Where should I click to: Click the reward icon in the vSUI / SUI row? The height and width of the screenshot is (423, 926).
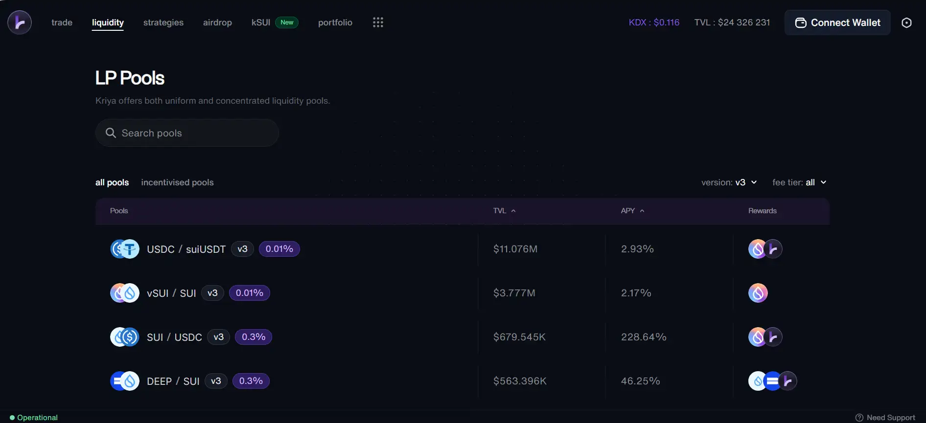(758, 293)
